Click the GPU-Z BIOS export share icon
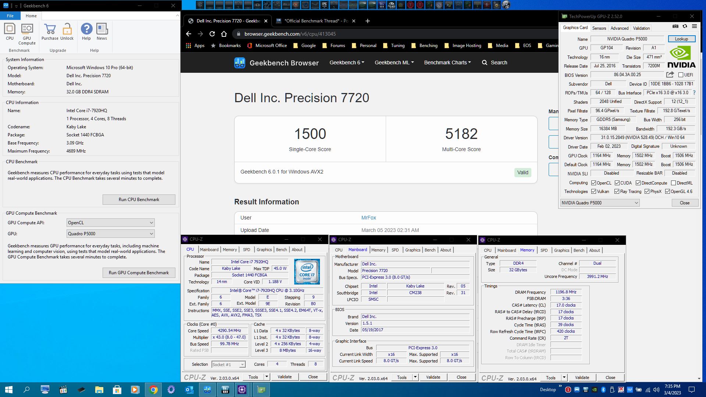 point(670,75)
